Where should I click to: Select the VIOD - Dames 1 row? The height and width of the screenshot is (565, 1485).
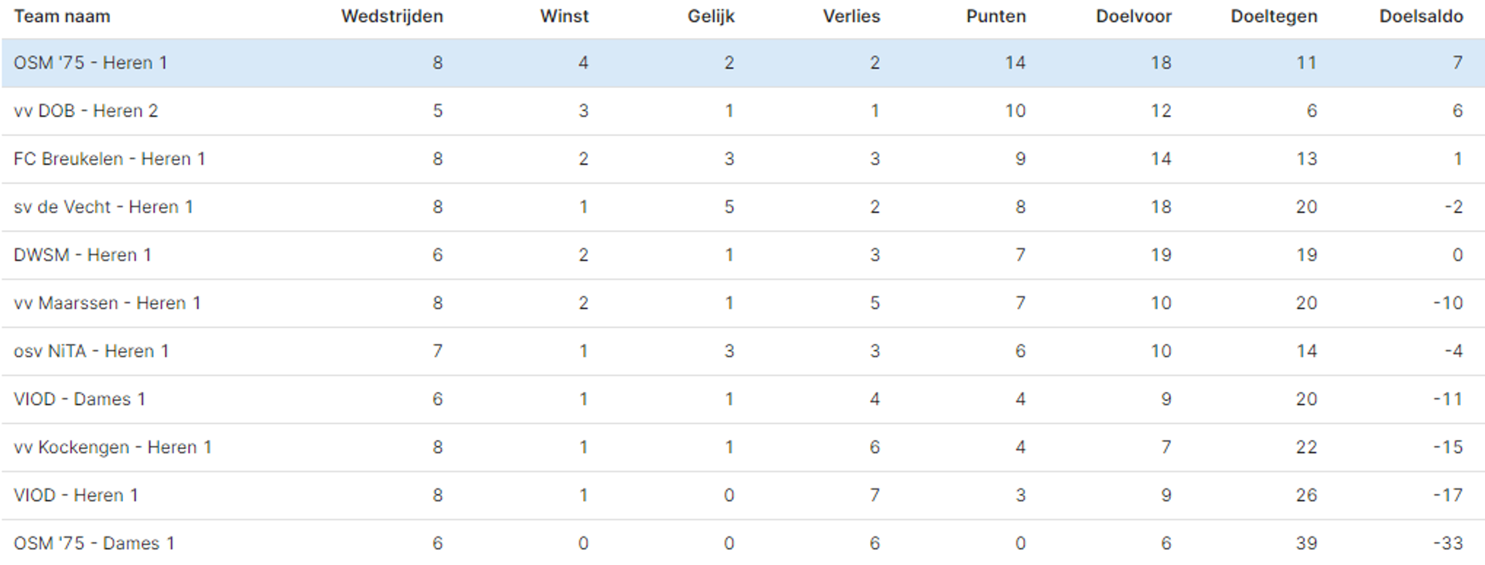pos(742,400)
